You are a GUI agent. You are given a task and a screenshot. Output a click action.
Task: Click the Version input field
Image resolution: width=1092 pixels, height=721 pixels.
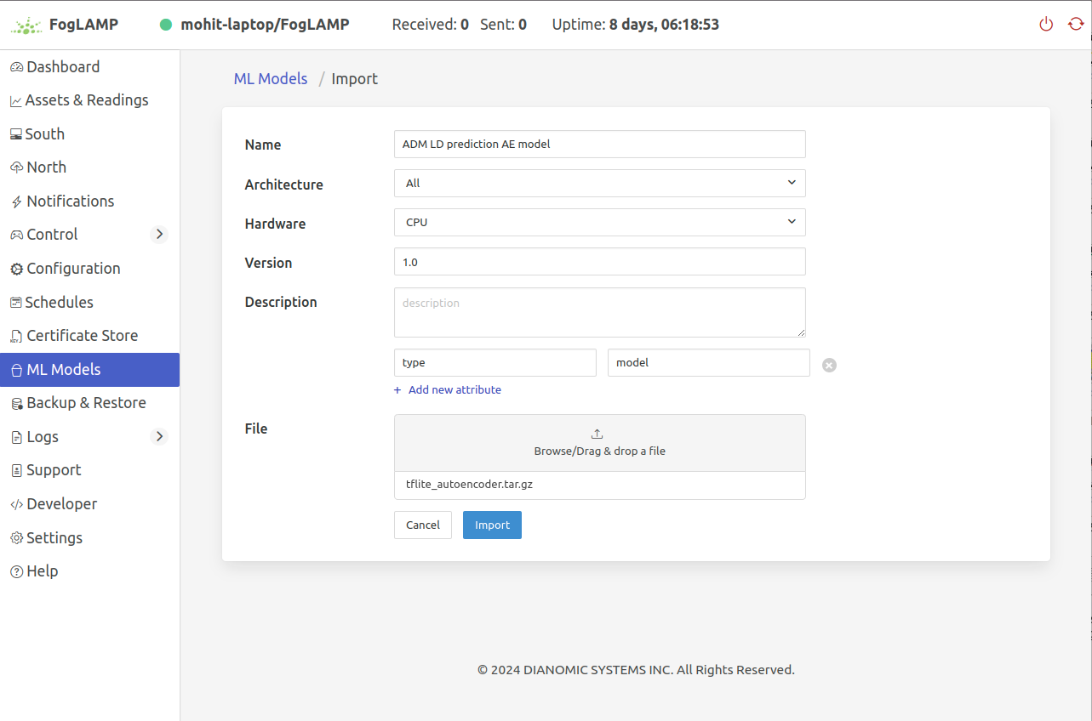[599, 262]
